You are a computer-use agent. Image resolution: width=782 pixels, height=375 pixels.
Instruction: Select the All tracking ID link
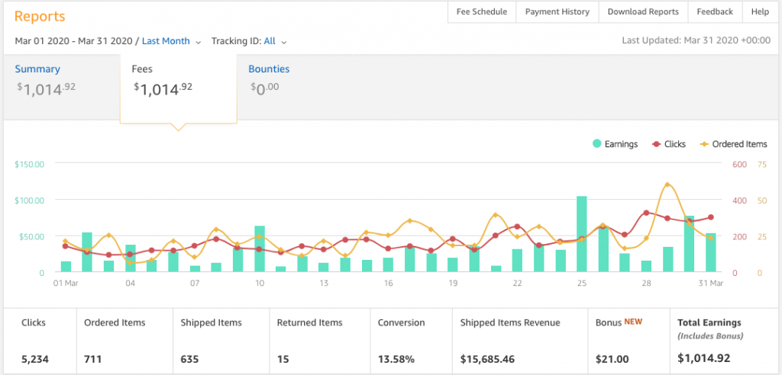pos(270,41)
